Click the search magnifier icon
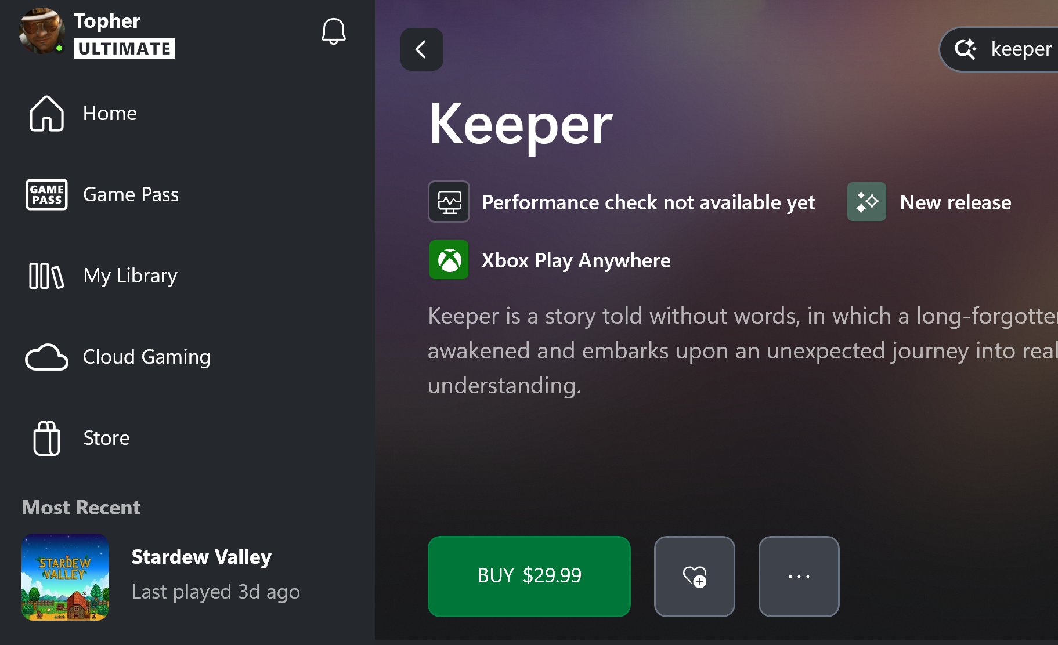The height and width of the screenshot is (645, 1058). pos(965,49)
